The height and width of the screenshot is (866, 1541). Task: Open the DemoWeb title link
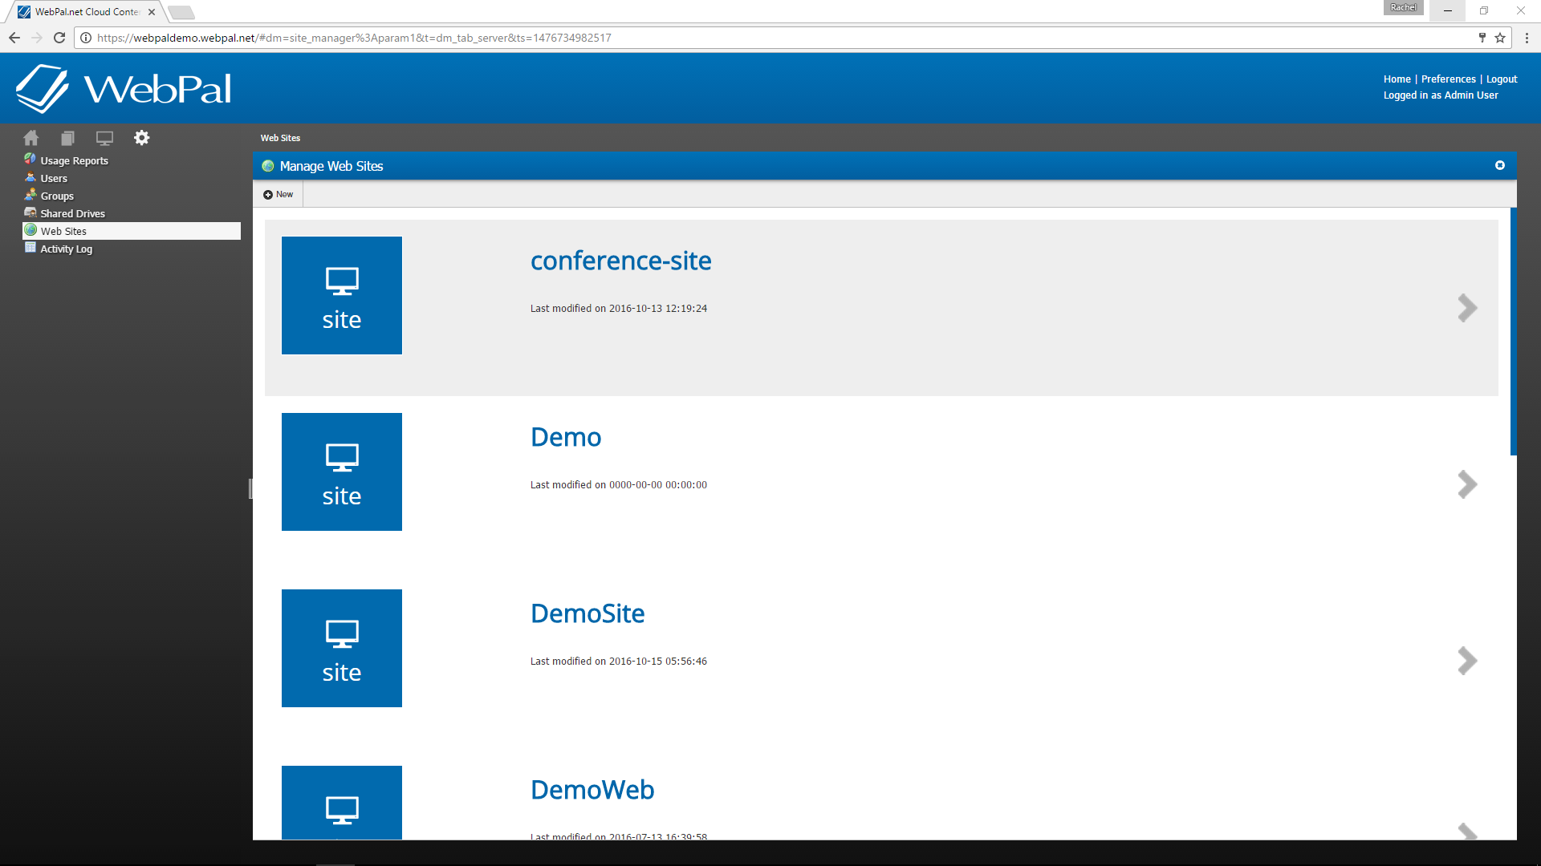click(x=592, y=790)
